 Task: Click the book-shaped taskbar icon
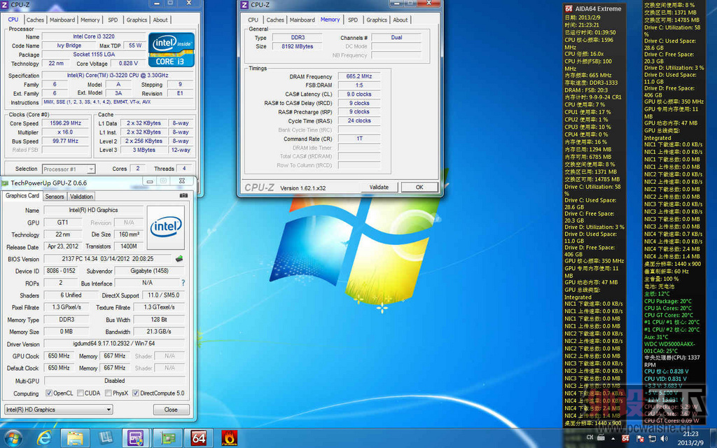click(106, 438)
